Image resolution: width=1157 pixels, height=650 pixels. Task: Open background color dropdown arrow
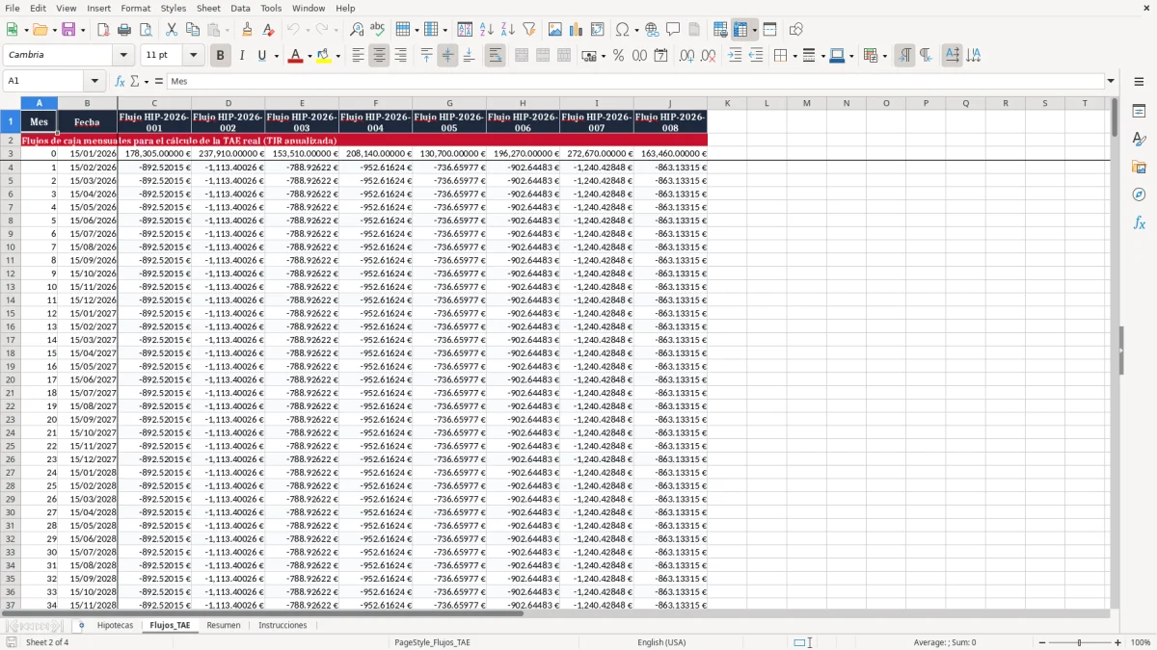click(337, 56)
